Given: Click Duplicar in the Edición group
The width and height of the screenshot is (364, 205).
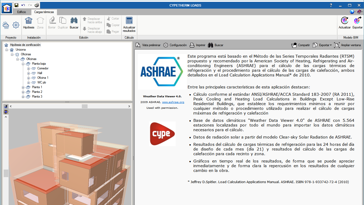Looking at the screenshot, I should coord(63,23).
